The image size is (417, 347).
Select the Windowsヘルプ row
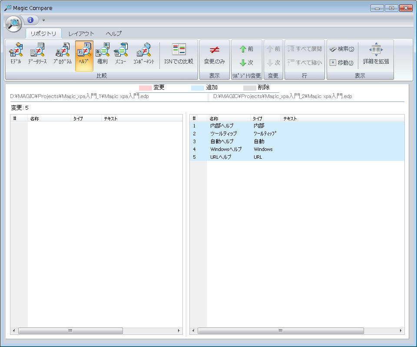coord(297,149)
